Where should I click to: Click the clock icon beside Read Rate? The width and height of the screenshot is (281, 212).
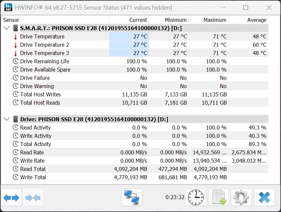[x=16, y=152]
